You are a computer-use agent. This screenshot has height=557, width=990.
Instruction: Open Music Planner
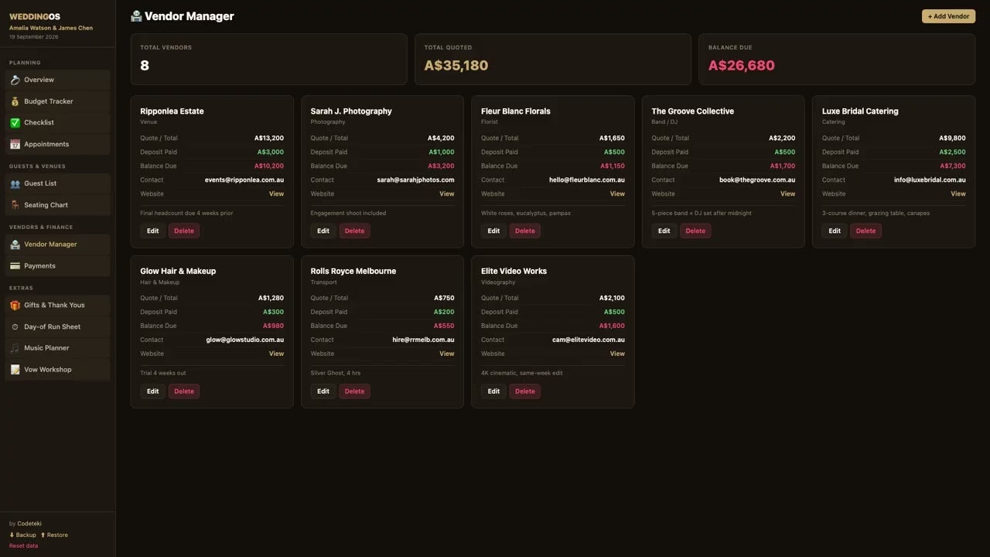57,348
